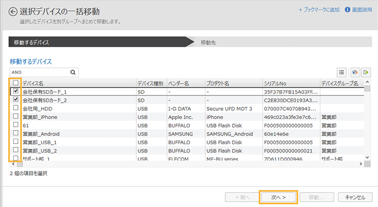
Task: Click the export icon with the green arrow
Action: coord(366,72)
